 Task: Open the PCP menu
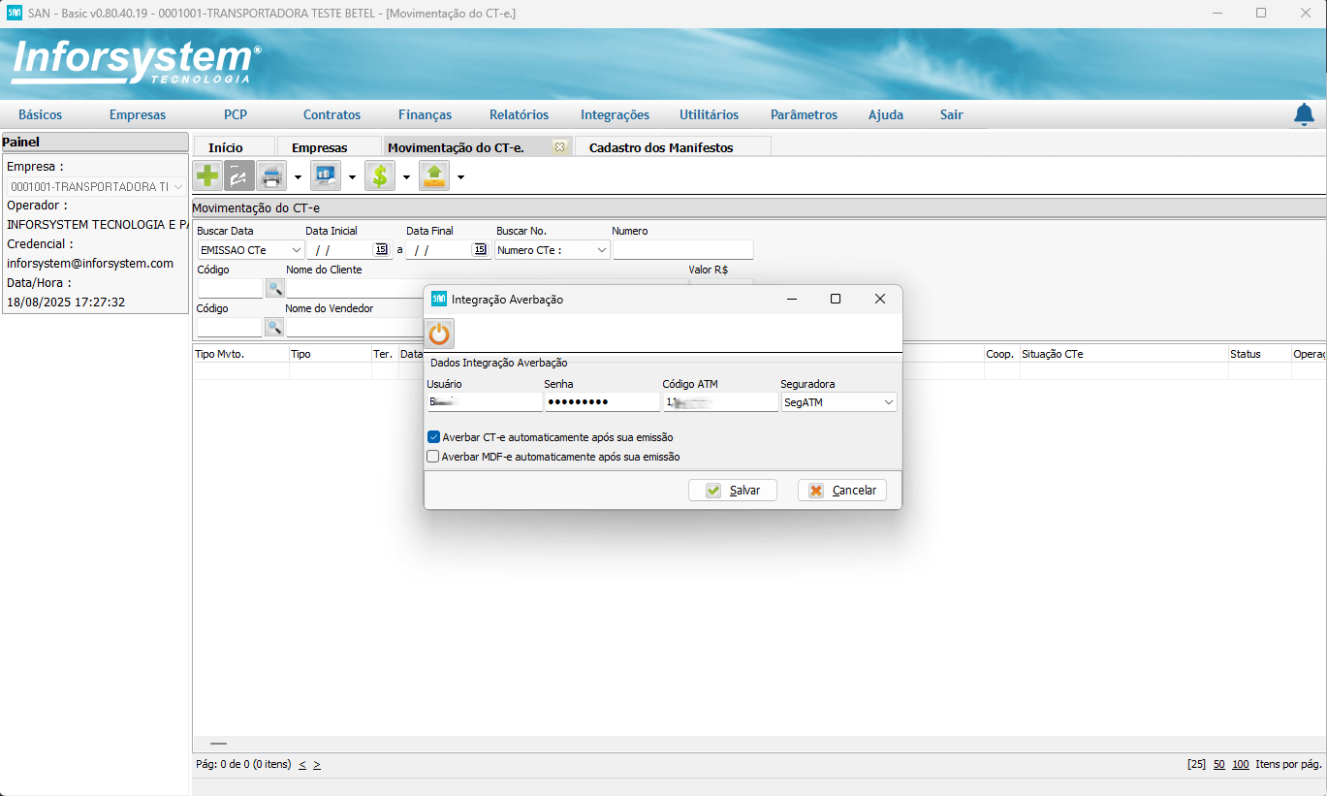tap(236, 114)
